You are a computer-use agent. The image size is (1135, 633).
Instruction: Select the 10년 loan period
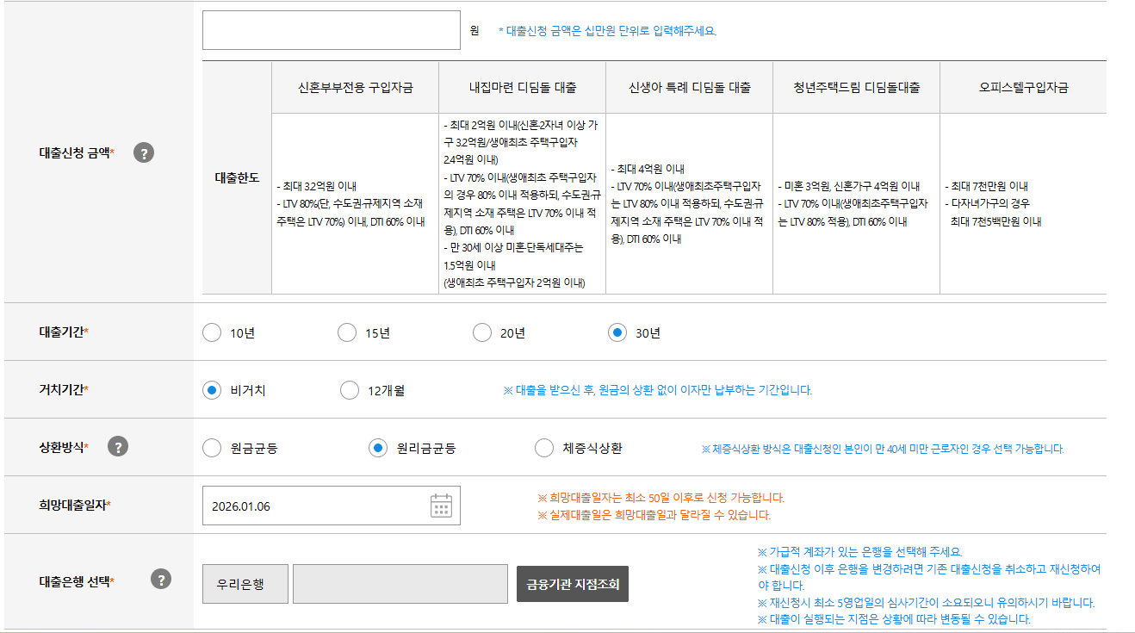(212, 331)
